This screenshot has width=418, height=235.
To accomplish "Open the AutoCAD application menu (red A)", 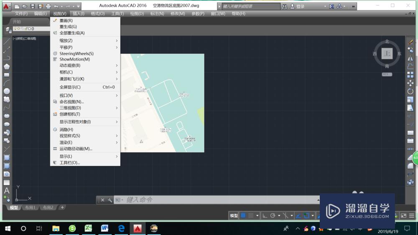I will tap(7, 6).
